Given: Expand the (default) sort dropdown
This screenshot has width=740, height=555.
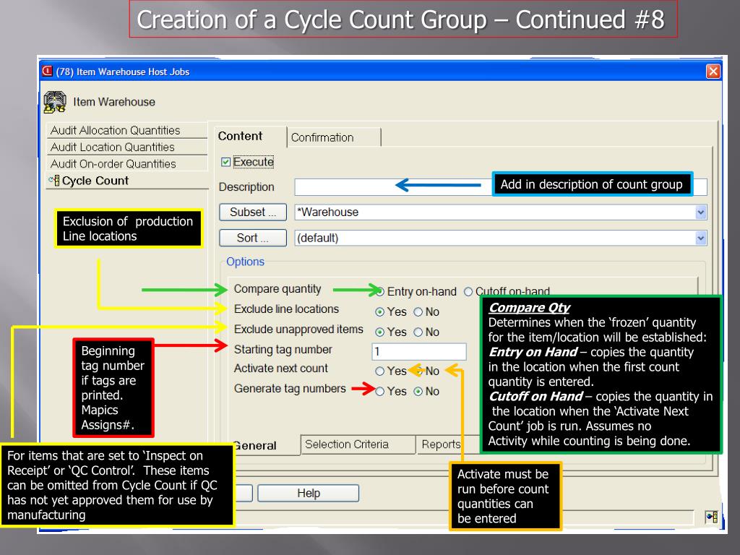Looking at the screenshot, I should pyautogui.click(x=701, y=238).
